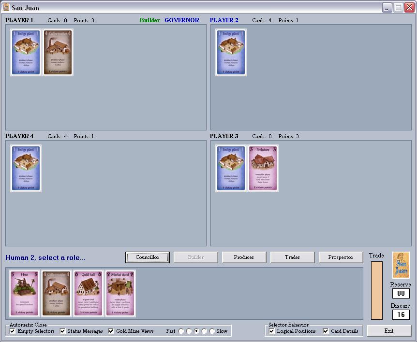Choose the Market stand card in hand

120,293
